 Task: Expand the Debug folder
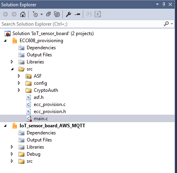point(12,154)
